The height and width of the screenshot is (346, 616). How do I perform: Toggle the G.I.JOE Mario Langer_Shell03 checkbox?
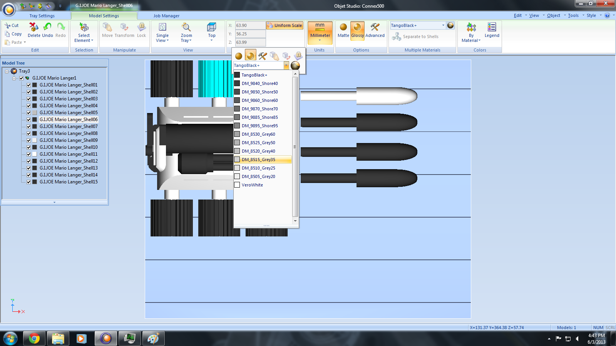click(x=28, y=99)
